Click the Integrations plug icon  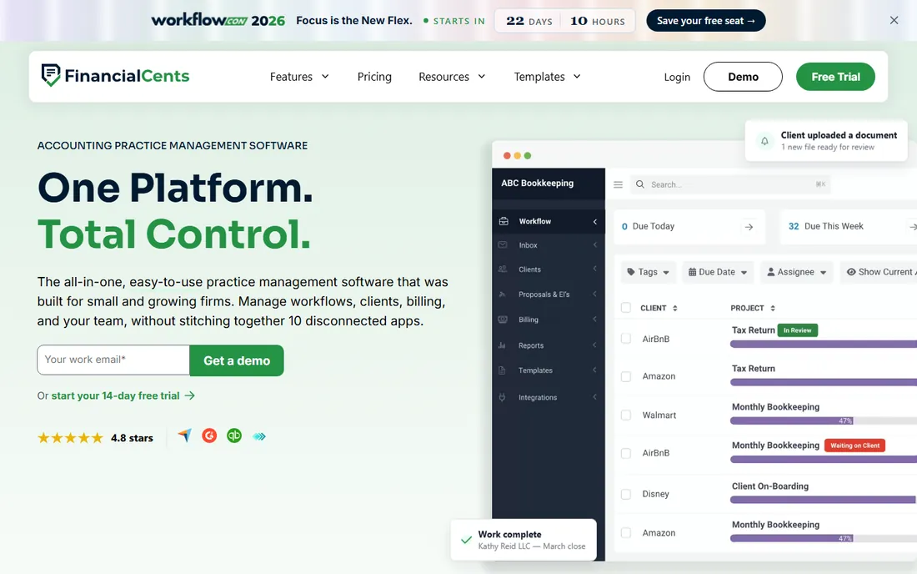click(x=503, y=397)
